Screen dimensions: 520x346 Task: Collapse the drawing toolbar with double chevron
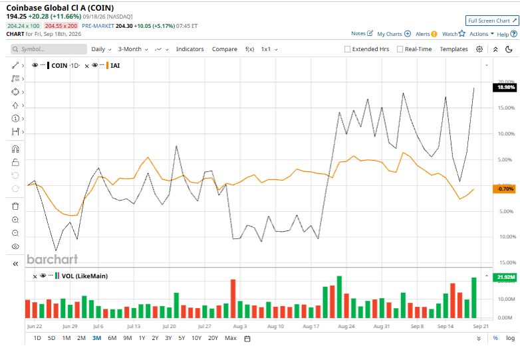click(x=15, y=264)
